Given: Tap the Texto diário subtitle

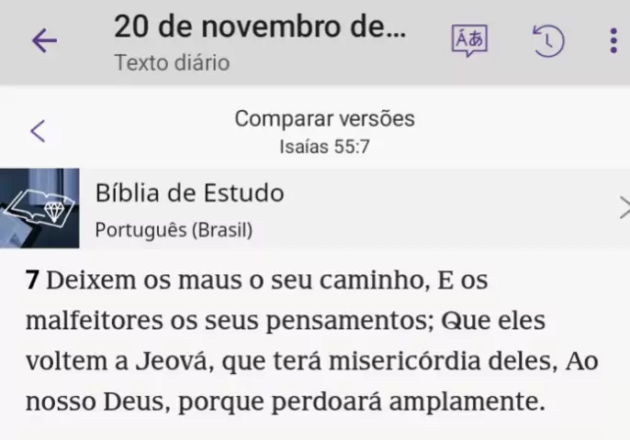Looking at the screenshot, I should [x=172, y=63].
